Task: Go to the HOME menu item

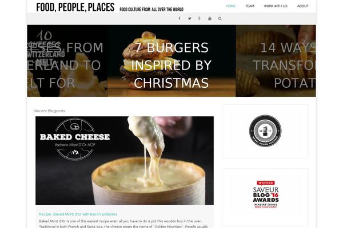Action: click(x=230, y=6)
